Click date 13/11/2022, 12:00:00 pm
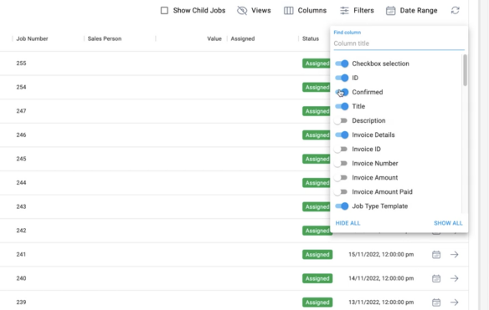The height and width of the screenshot is (310, 489). tap(381, 302)
